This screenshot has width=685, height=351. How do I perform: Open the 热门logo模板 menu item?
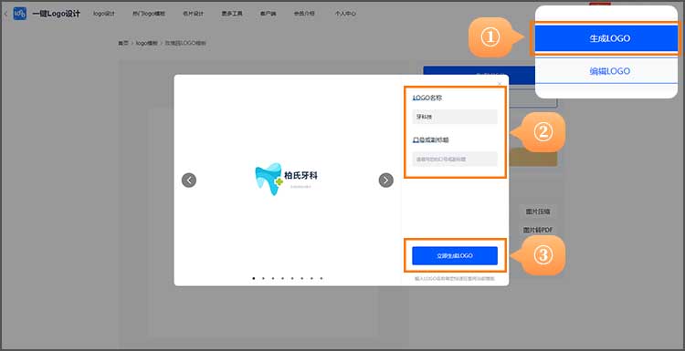[149, 14]
